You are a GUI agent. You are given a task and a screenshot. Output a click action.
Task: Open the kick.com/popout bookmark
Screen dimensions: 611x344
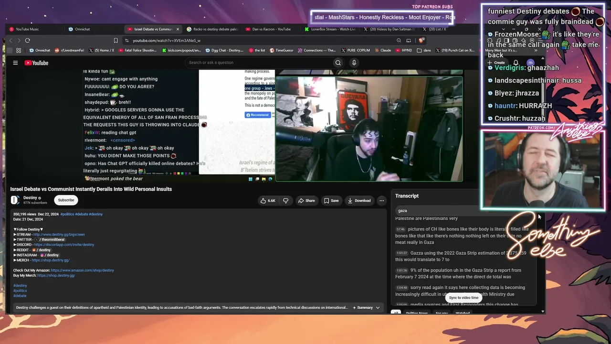point(182,50)
